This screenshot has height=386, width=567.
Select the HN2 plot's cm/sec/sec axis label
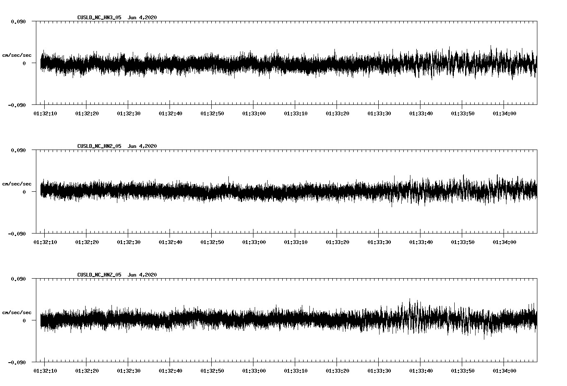tap(17, 184)
